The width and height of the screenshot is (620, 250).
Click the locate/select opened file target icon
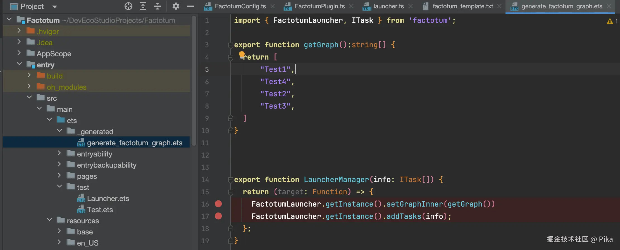click(x=128, y=6)
